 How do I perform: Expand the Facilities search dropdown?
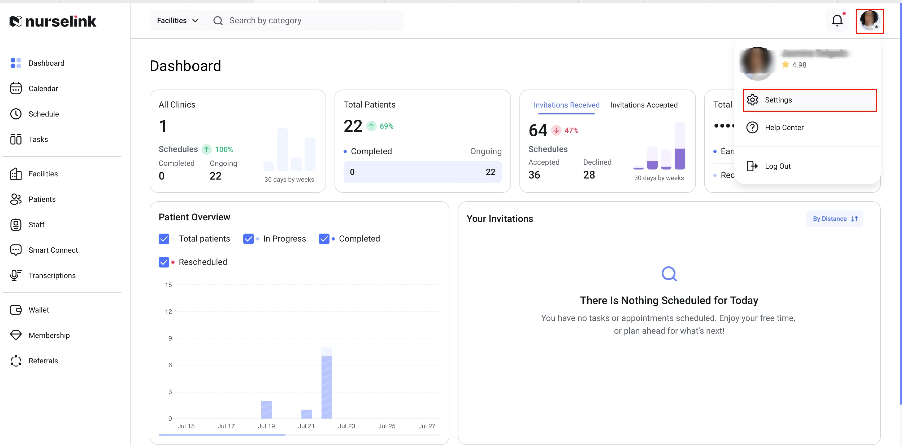pos(177,21)
